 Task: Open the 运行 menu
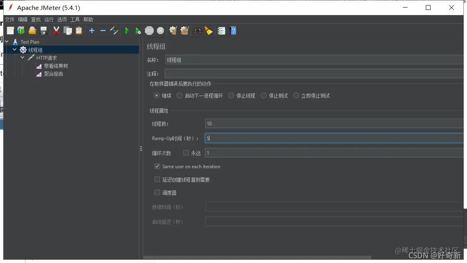48,19
